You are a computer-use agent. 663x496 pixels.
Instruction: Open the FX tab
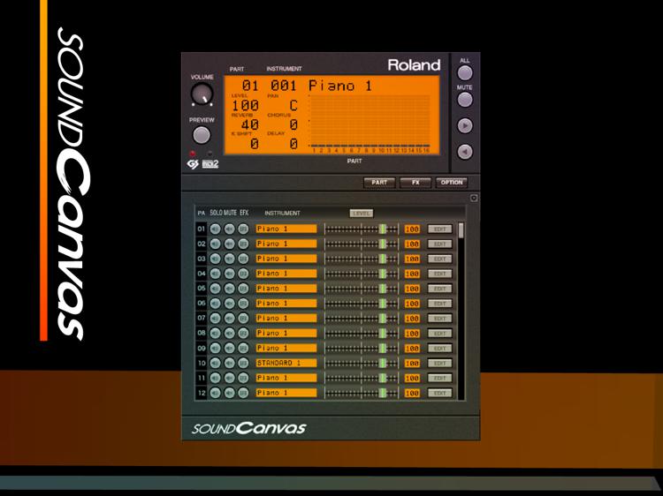click(x=415, y=183)
